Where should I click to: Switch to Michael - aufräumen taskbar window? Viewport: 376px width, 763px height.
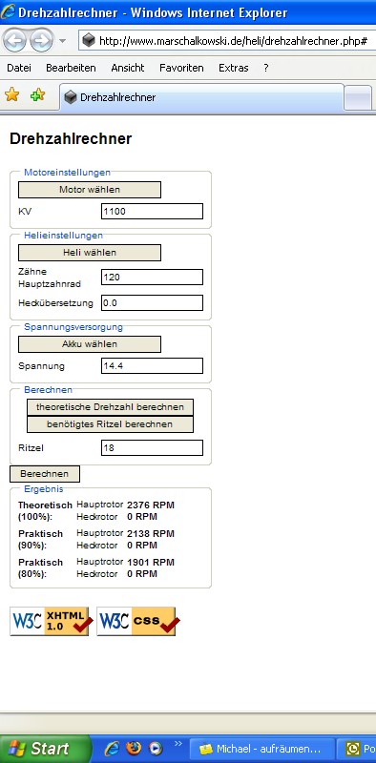coord(262,749)
